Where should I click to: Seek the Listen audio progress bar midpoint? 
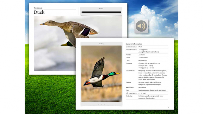[101, 12]
